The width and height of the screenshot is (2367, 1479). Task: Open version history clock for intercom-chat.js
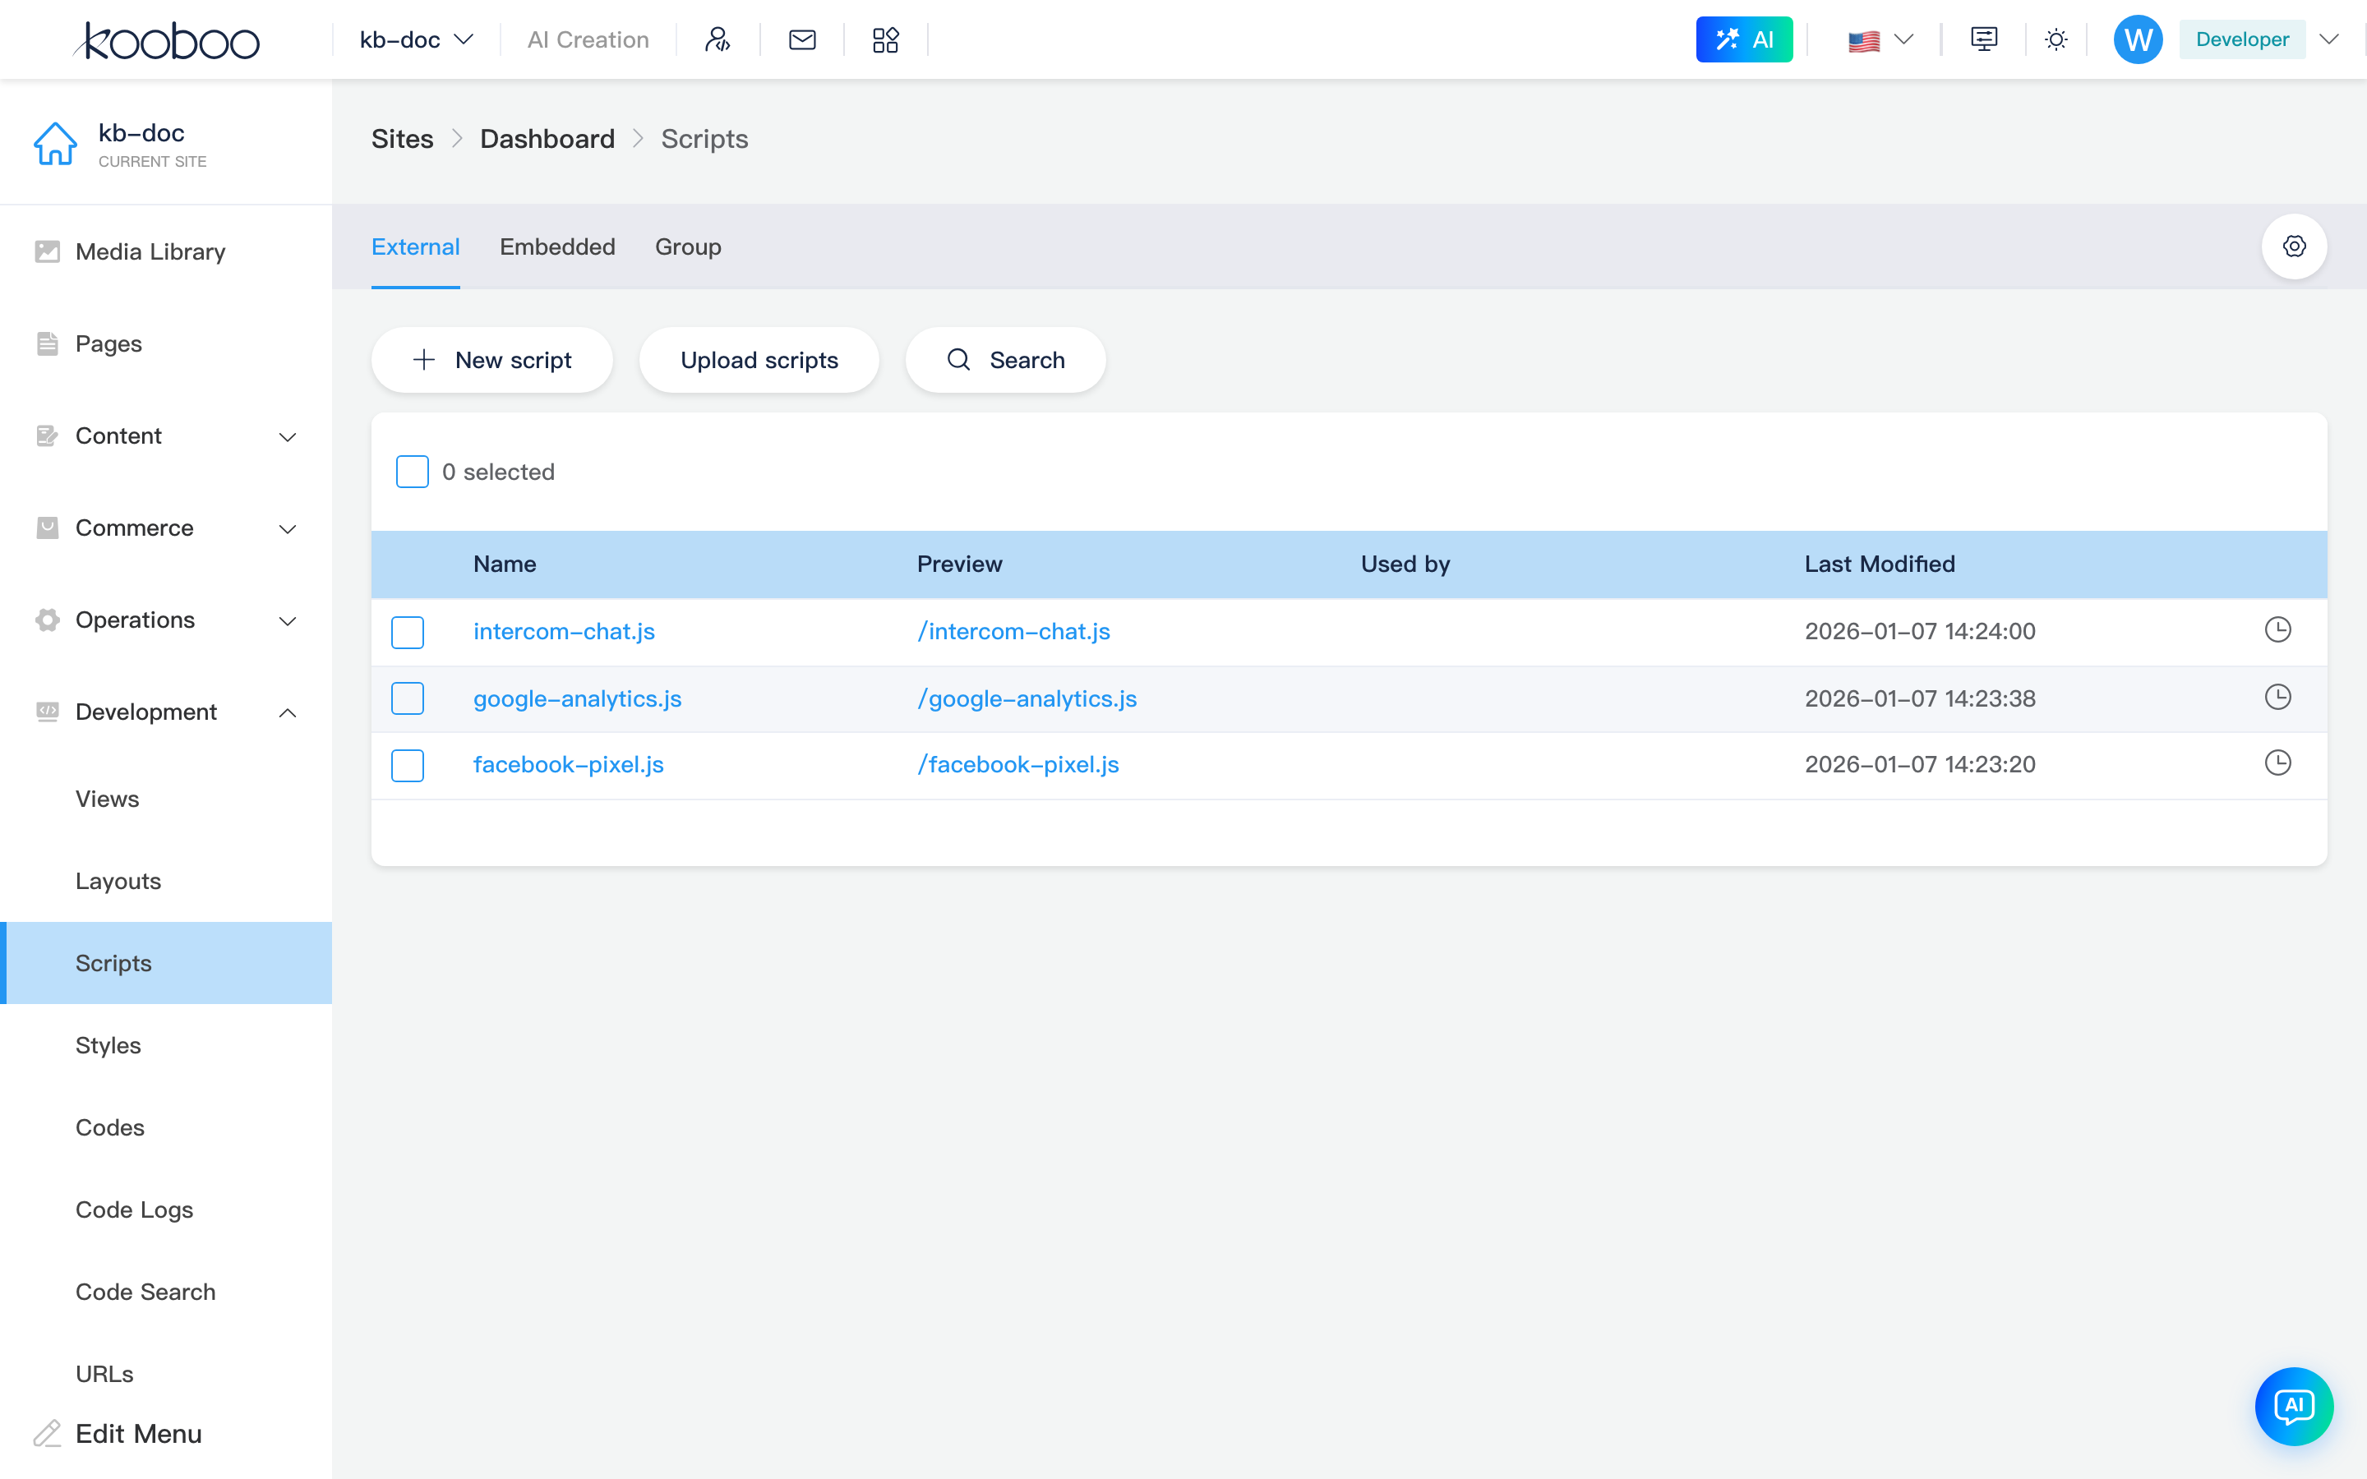pos(2277,630)
